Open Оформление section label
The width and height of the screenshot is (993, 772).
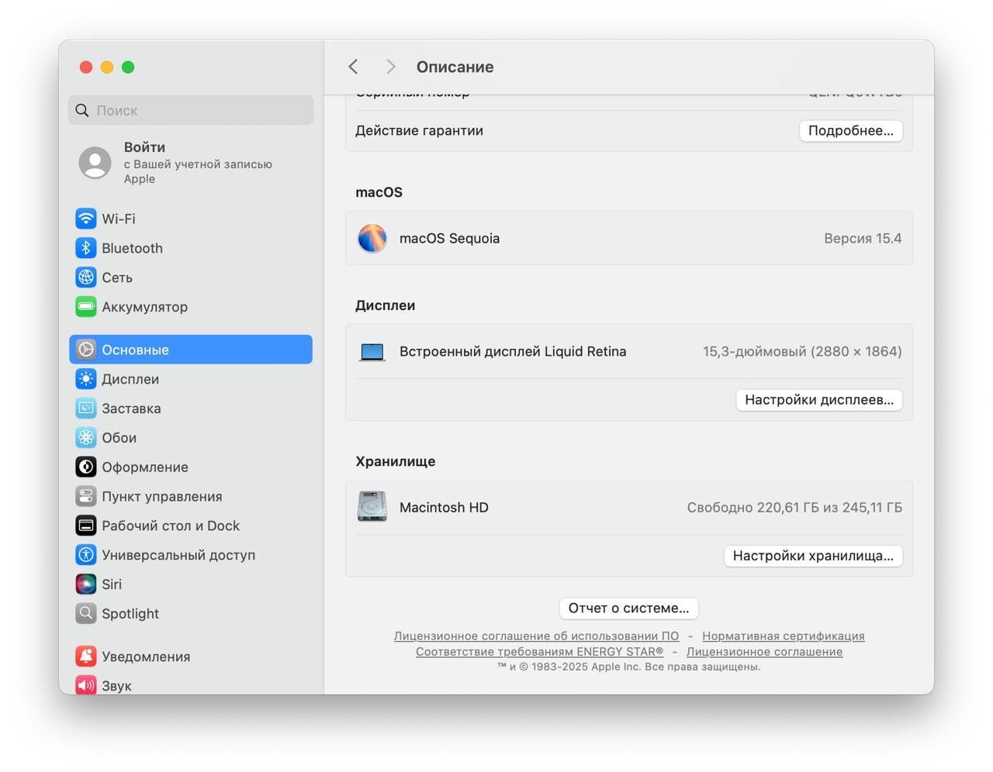pos(145,467)
